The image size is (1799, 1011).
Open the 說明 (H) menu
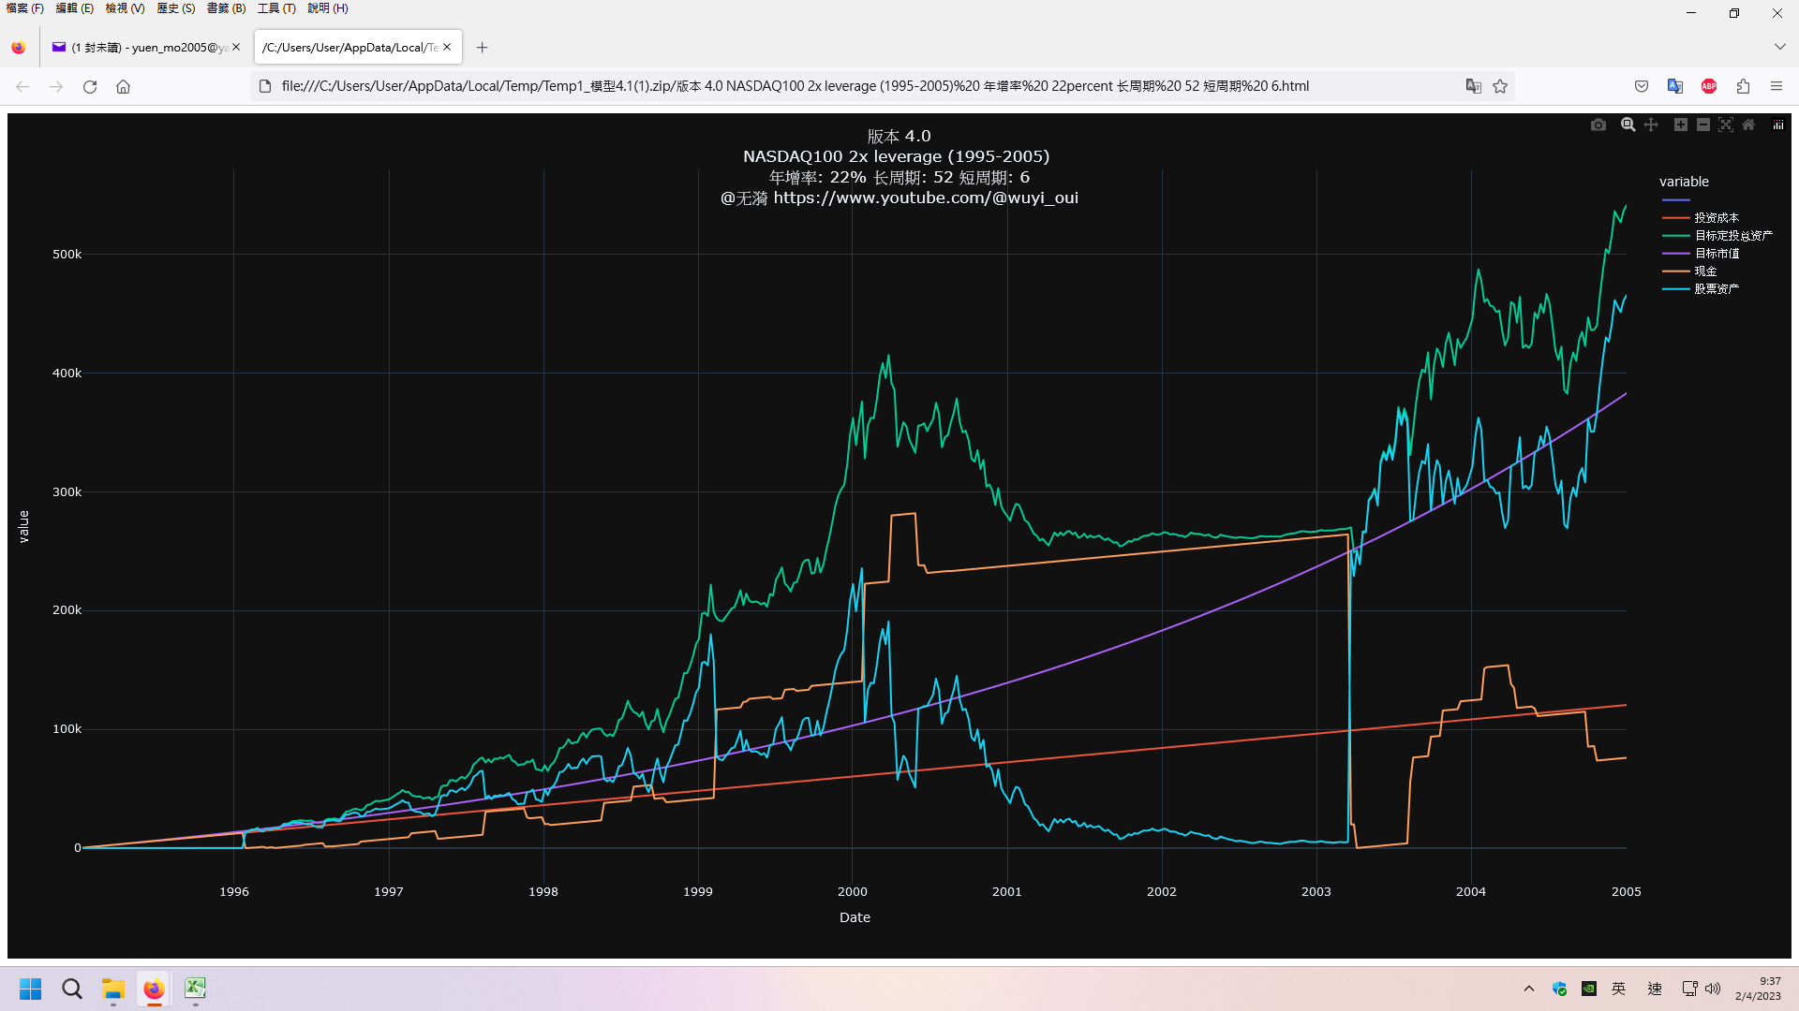click(x=328, y=8)
